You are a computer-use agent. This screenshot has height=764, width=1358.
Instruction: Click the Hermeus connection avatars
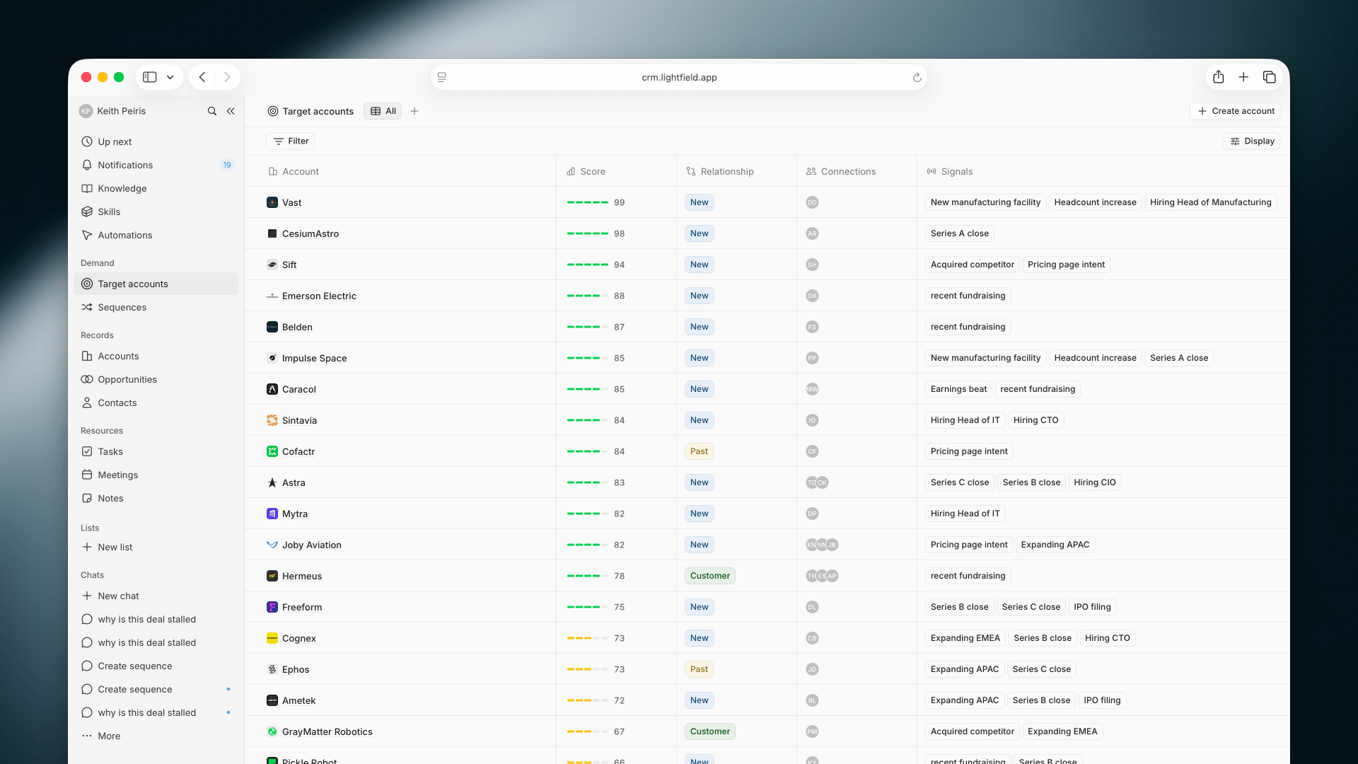(822, 576)
